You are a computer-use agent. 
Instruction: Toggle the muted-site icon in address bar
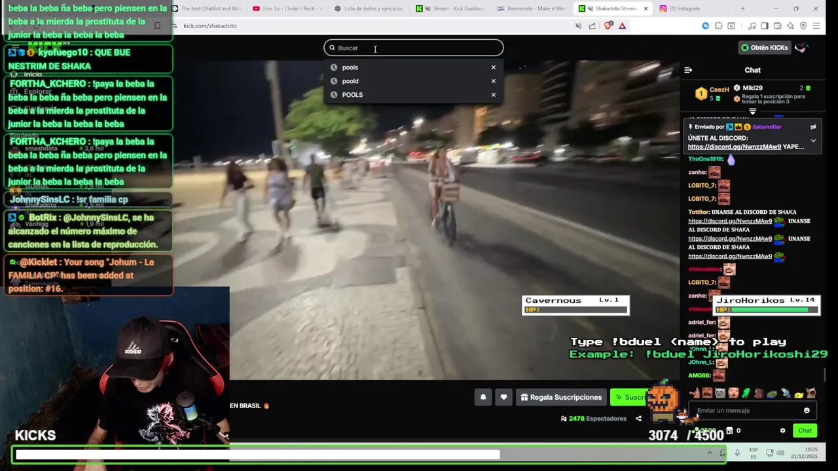[578, 26]
